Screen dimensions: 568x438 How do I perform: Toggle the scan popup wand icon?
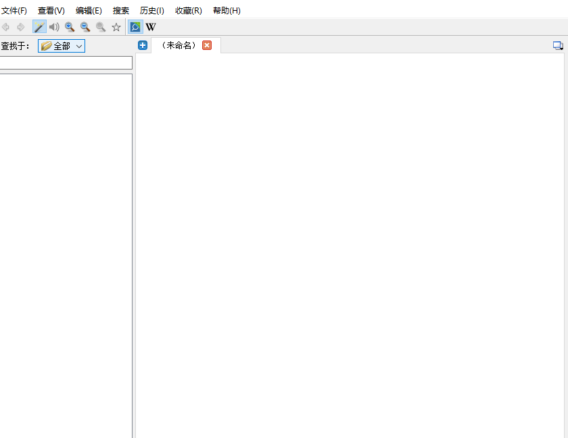click(39, 27)
